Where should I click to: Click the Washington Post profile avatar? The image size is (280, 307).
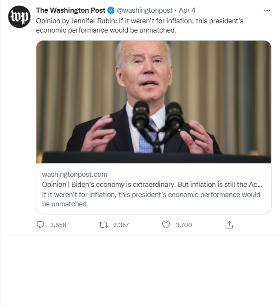coord(19,17)
